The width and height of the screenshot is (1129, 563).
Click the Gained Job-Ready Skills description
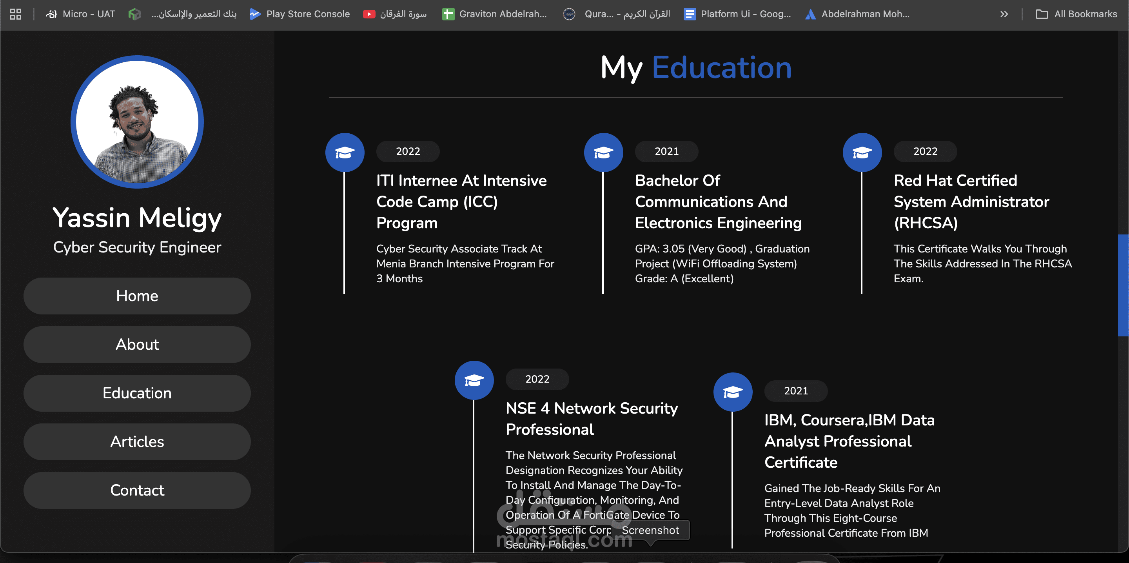click(x=853, y=511)
